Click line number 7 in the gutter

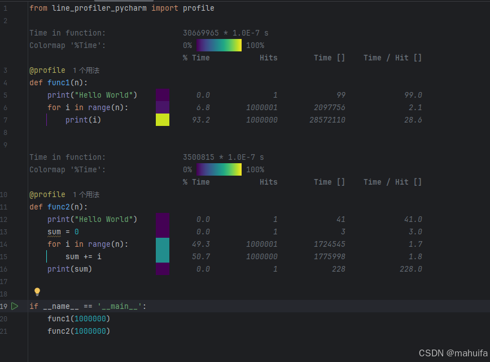[5, 120]
